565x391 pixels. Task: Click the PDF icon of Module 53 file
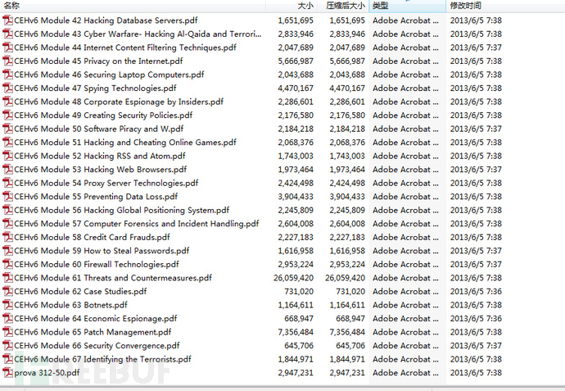pos(7,170)
